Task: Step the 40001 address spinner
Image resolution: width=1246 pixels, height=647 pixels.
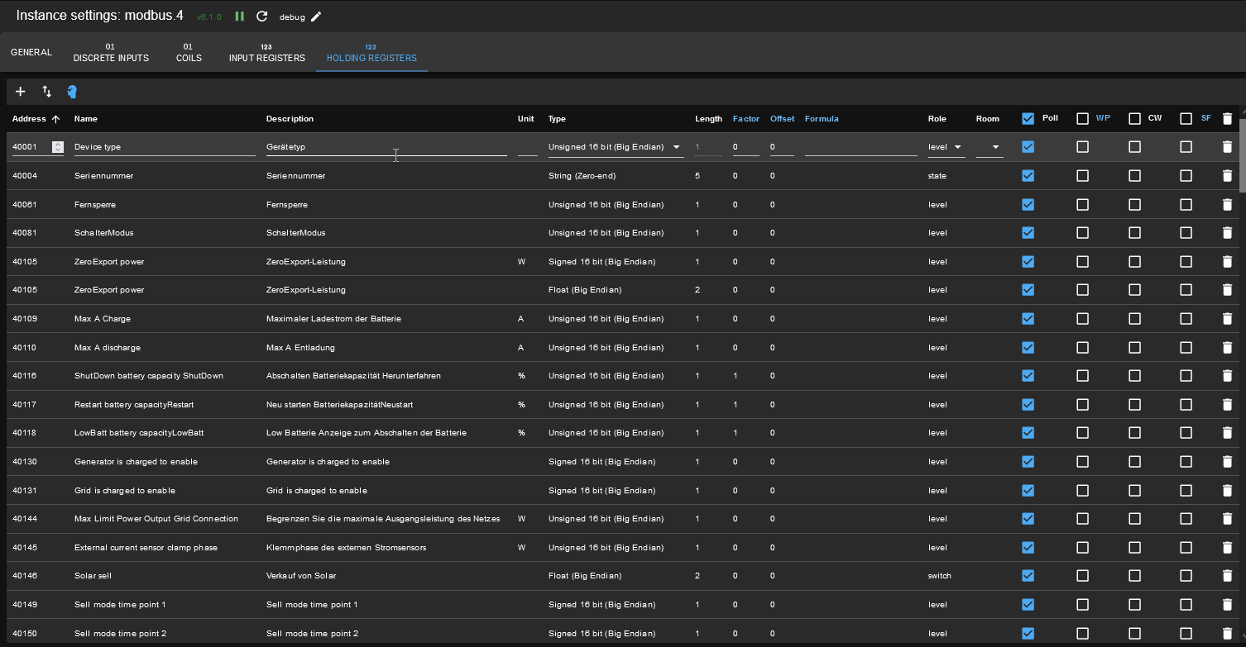Action: pos(57,147)
